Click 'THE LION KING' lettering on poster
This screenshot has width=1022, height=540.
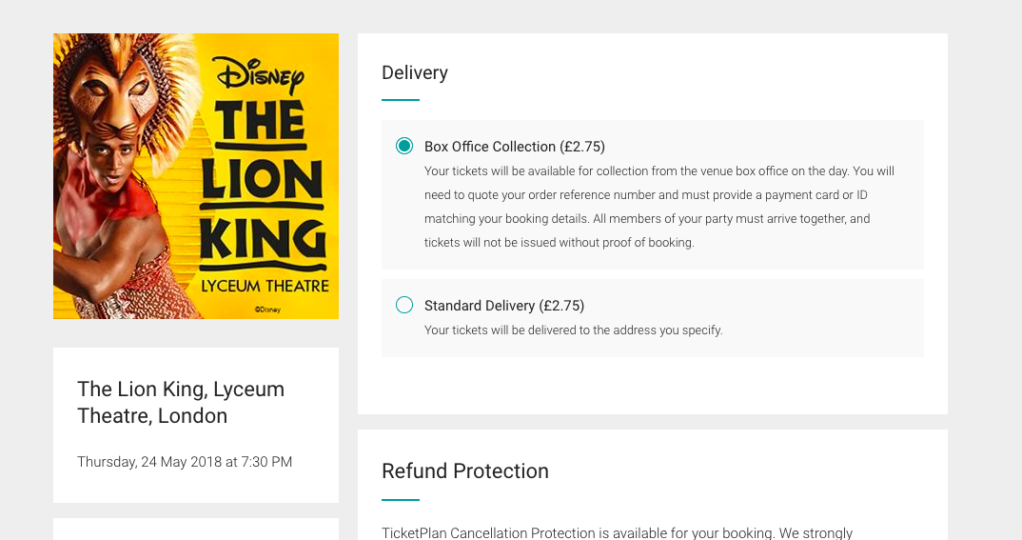[263, 185]
